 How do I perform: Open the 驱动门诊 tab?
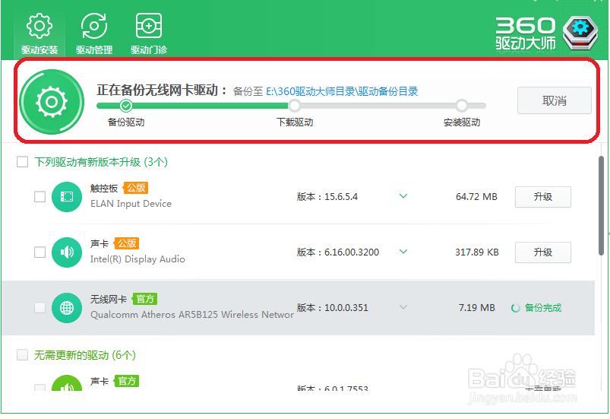tap(149, 34)
